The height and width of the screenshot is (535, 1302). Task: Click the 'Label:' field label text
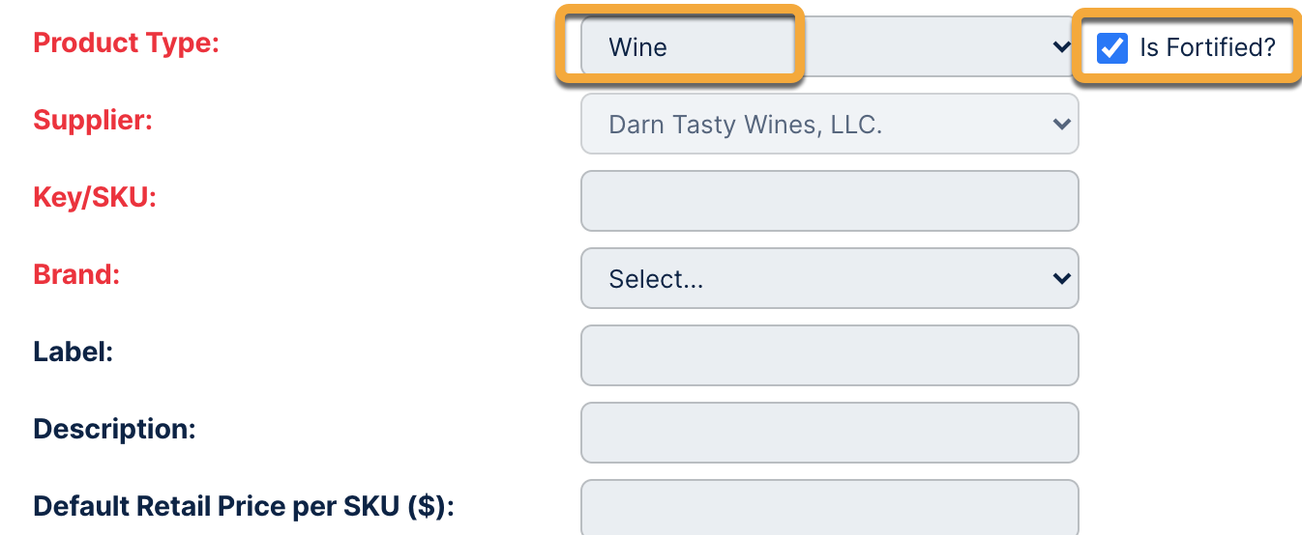click(x=74, y=352)
